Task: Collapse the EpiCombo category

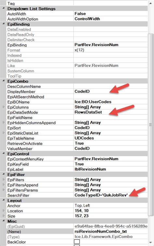Action: pos(4,81)
